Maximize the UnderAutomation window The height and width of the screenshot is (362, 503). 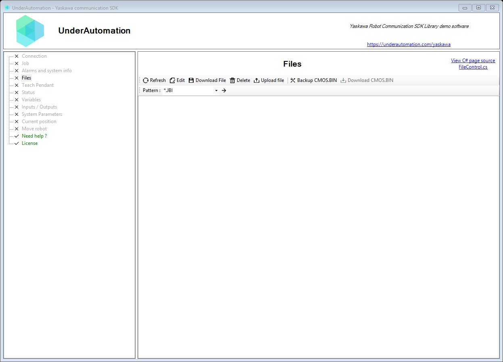coord(478,7)
